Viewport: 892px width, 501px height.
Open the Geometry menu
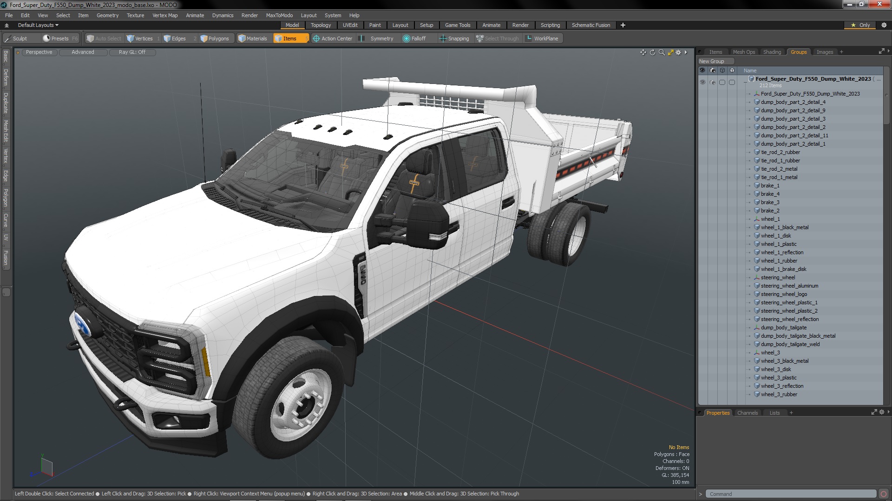pos(107,15)
